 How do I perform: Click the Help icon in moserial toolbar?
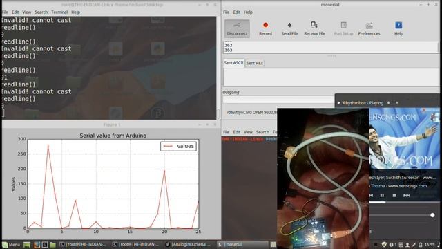click(398, 28)
